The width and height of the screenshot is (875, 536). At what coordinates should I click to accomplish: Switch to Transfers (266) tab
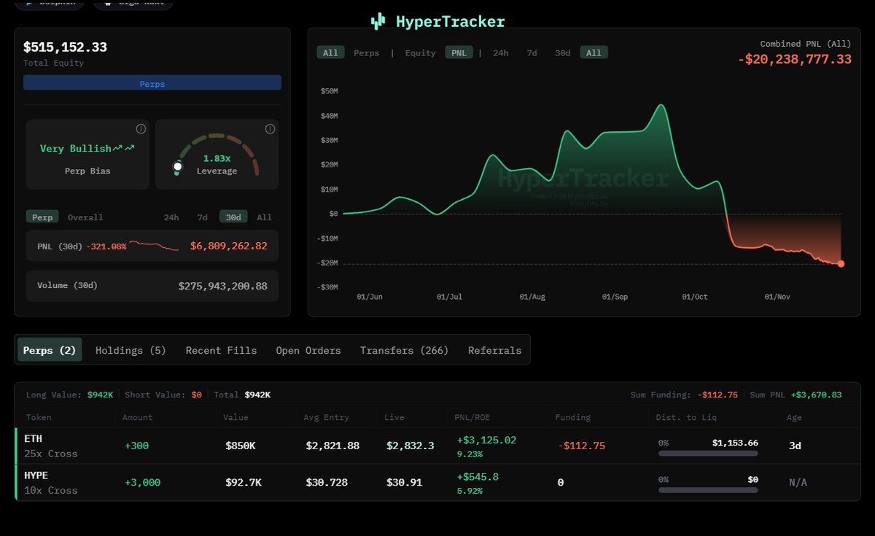click(404, 350)
